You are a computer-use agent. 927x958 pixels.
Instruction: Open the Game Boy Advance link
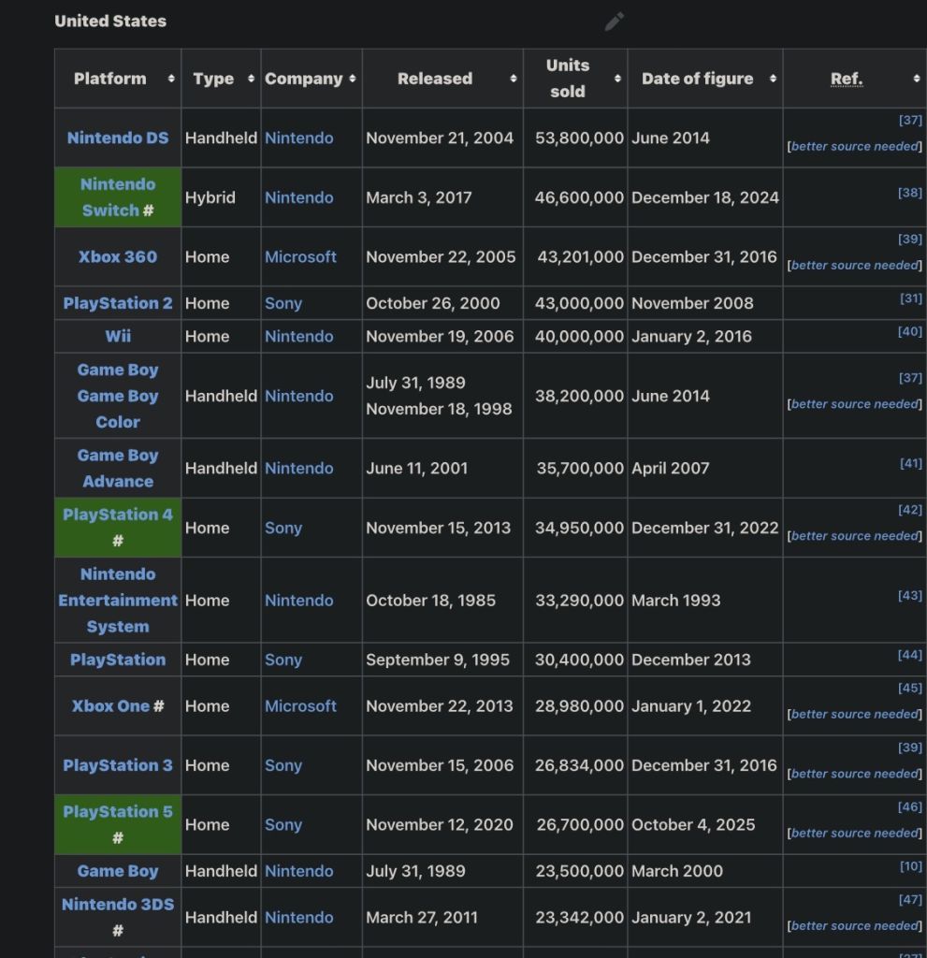click(x=118, y=468)
